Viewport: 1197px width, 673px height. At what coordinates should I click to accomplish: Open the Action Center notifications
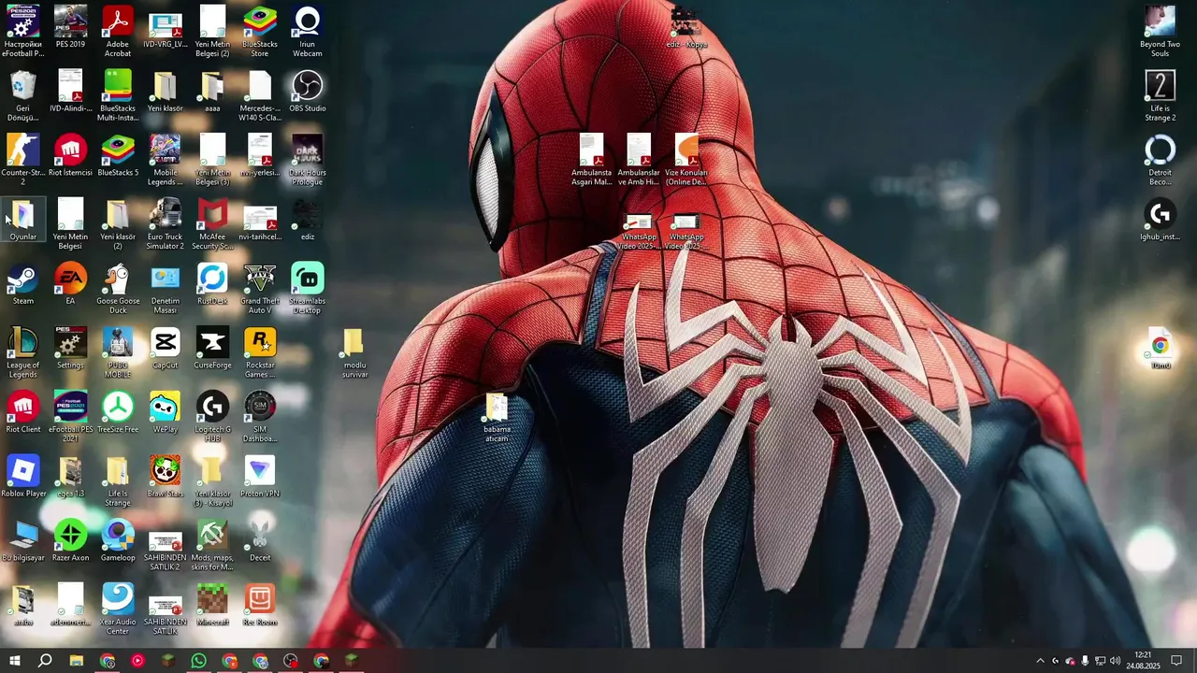click(x=1177, y=661)
